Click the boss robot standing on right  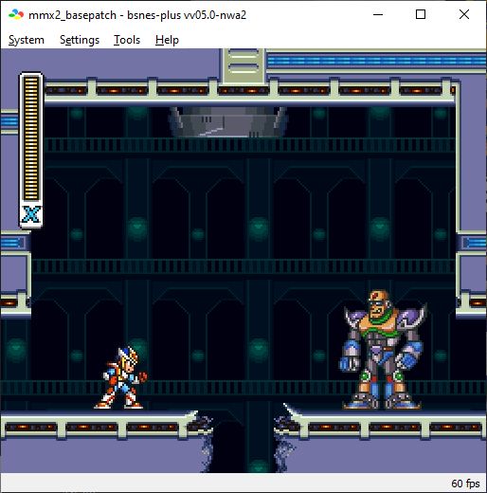[383, 350]
